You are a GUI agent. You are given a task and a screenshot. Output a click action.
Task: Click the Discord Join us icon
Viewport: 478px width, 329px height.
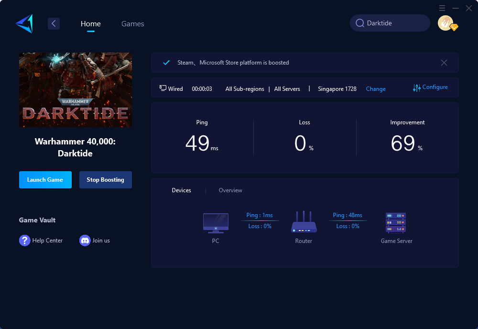[x=85, y=241]
